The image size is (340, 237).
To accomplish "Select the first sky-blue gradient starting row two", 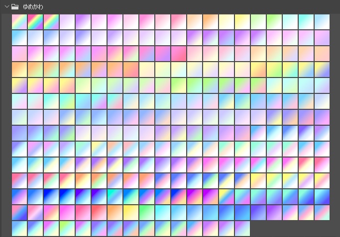I will pos(19,38).
